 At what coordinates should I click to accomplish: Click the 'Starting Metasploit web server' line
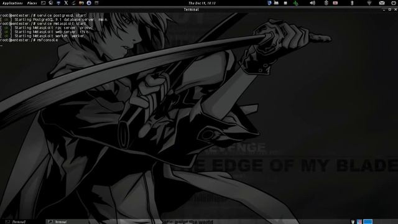(45, 32)
